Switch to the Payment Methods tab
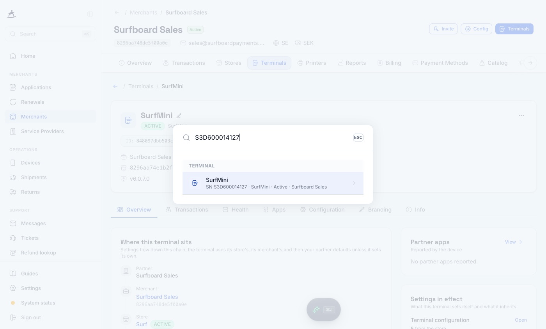The height and width of the screenshot is (329, 546). 440,63
